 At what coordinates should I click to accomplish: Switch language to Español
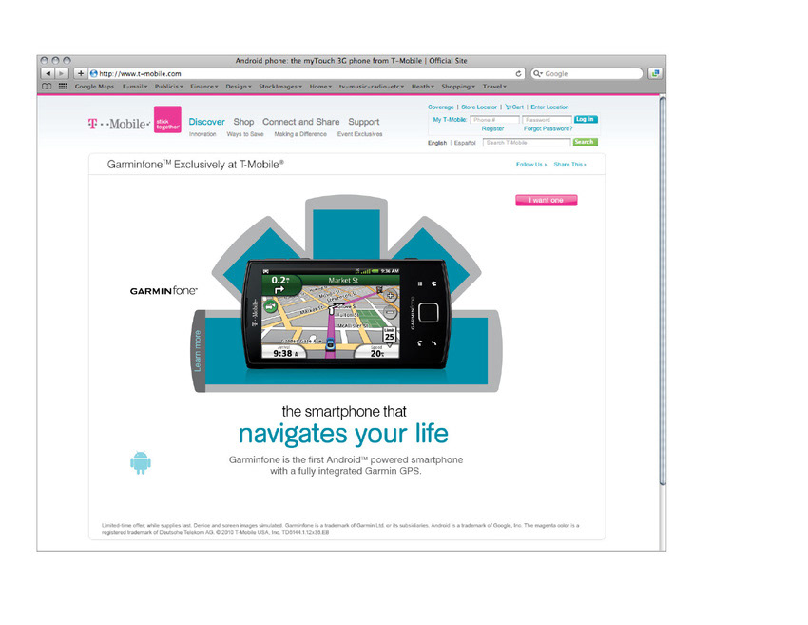click(x=465, y=143)
